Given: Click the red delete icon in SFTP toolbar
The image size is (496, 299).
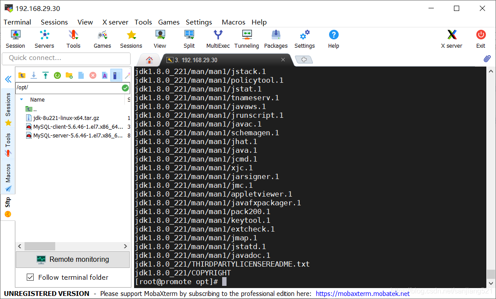Looking at the screenshot, I should tap(93, 75).
